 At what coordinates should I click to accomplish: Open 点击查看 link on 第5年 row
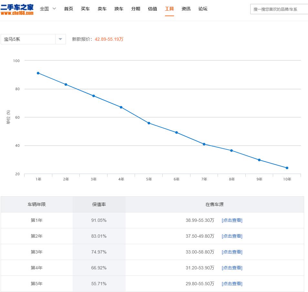pos(231,284)
